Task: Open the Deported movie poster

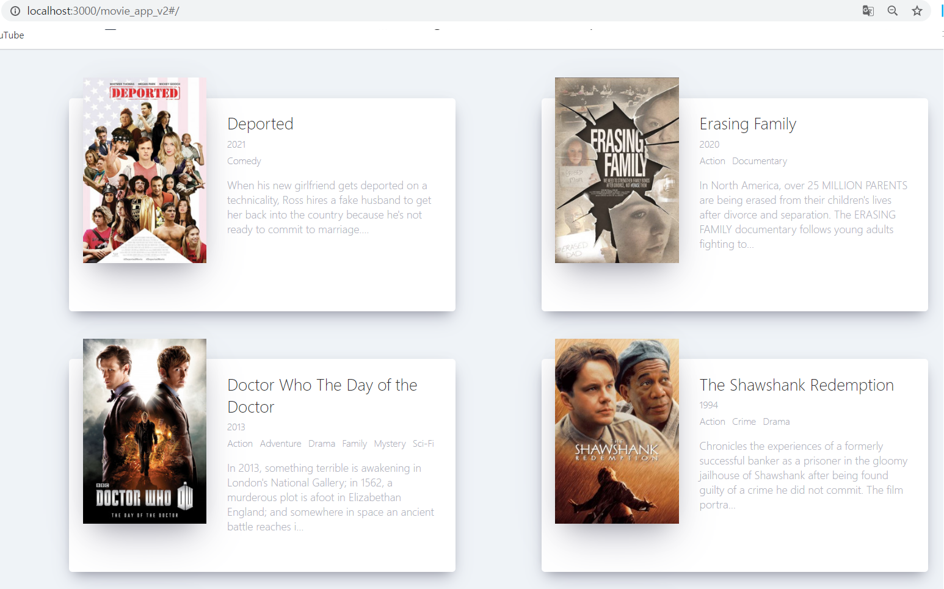Action: pos(145,170)
